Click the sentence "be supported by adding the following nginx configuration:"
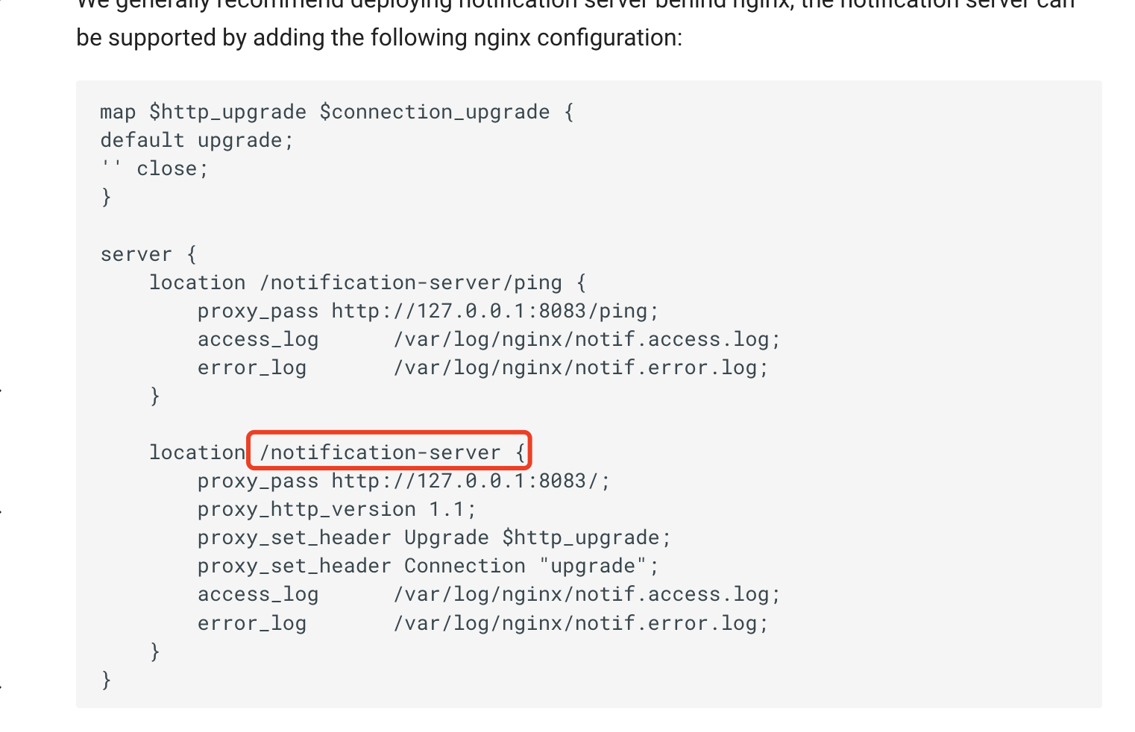 click(379, 37)
